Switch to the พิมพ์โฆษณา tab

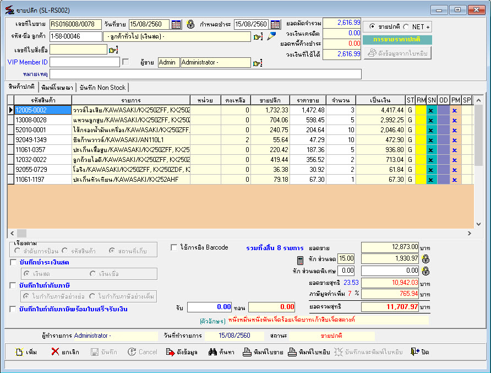click(x=57, y=88)
